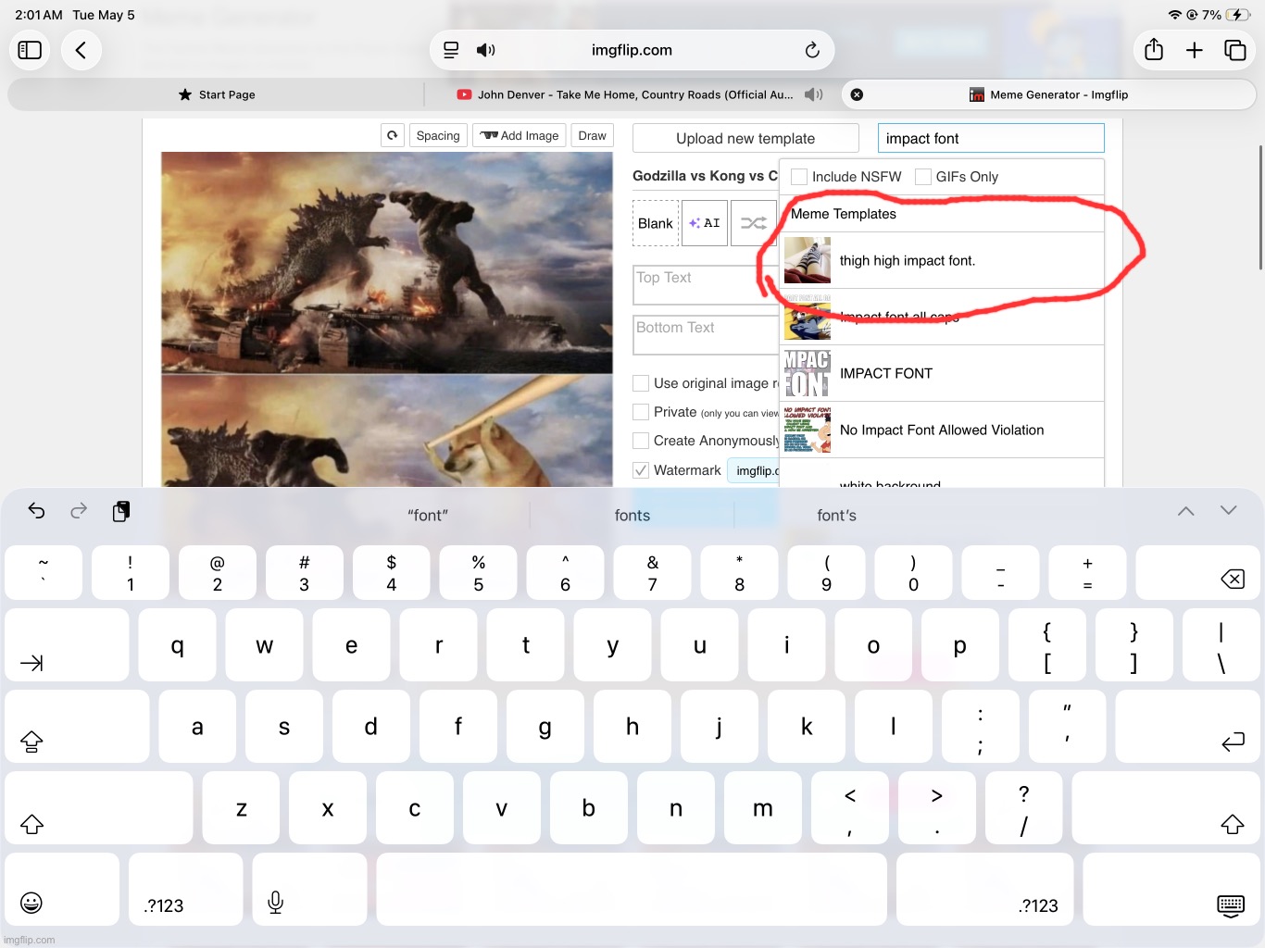This screenshot has width=1265, height=948.
Task: Click the Add Image button
Action: [520, 135]
